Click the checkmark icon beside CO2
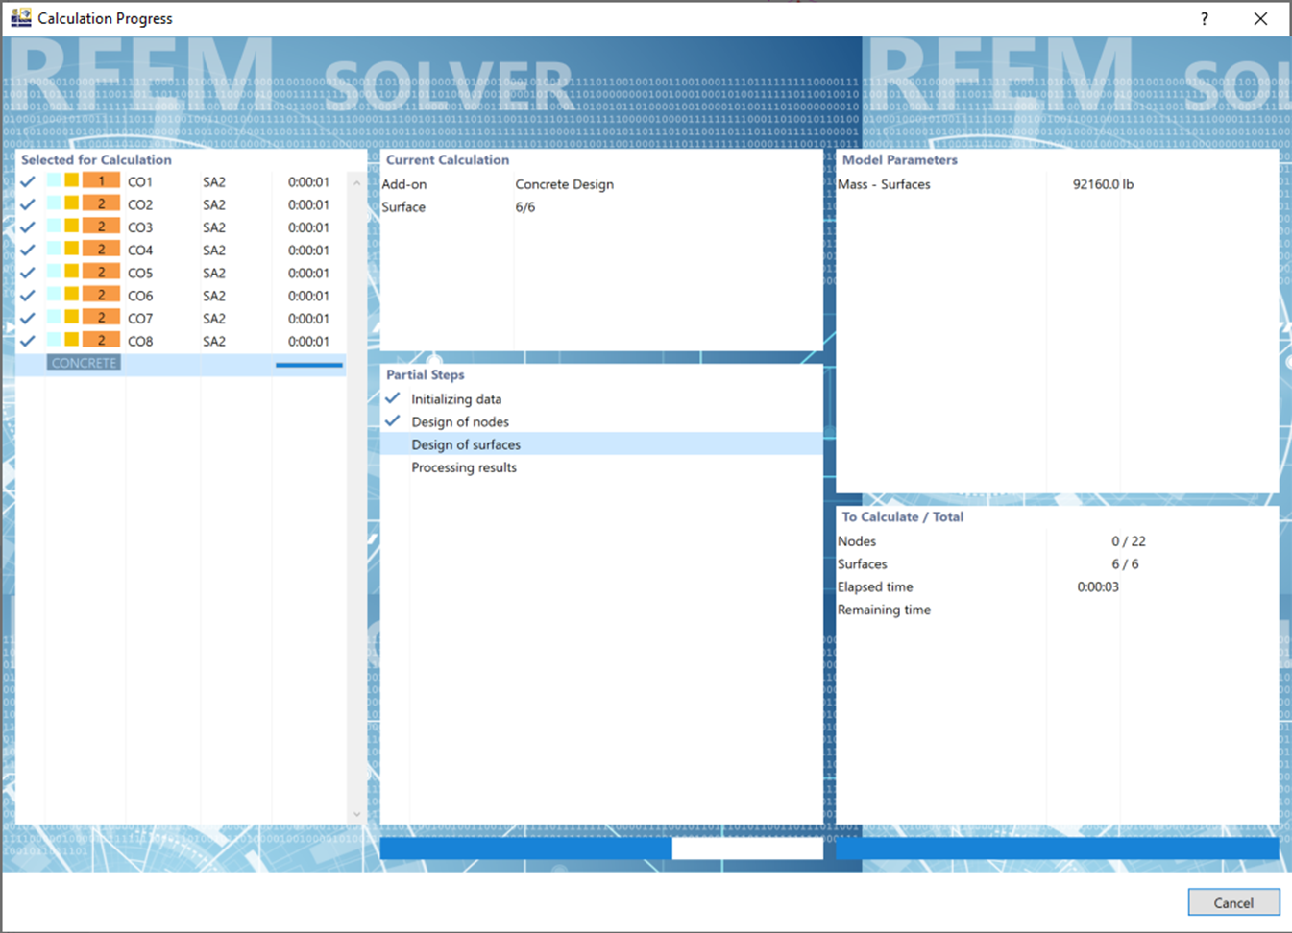This screenshot has height=933, width=1292. click(28, 204)
